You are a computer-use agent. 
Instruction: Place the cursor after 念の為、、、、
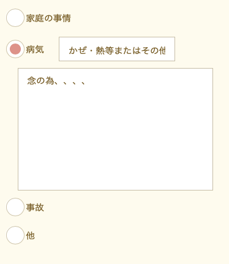click(x=87, y=81)
